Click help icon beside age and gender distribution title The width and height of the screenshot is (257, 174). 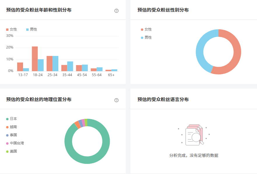[x=116, y=11]
